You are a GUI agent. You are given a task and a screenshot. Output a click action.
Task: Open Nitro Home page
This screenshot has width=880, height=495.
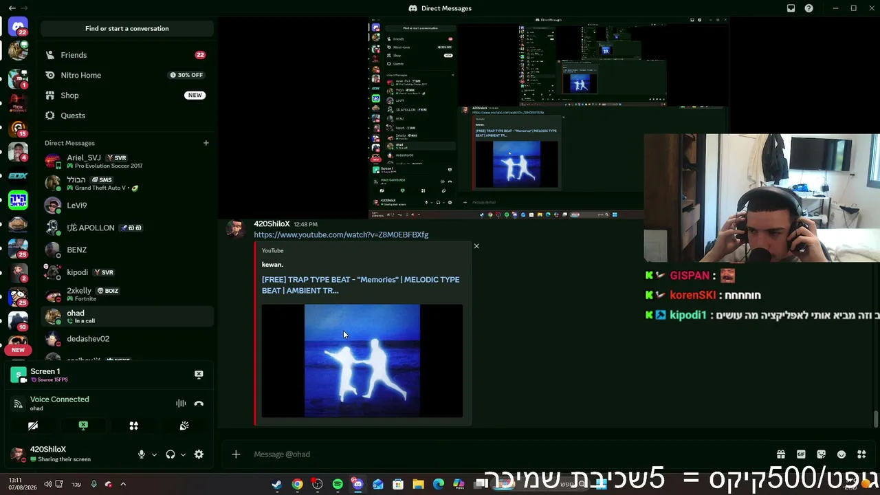coord(127,75)
